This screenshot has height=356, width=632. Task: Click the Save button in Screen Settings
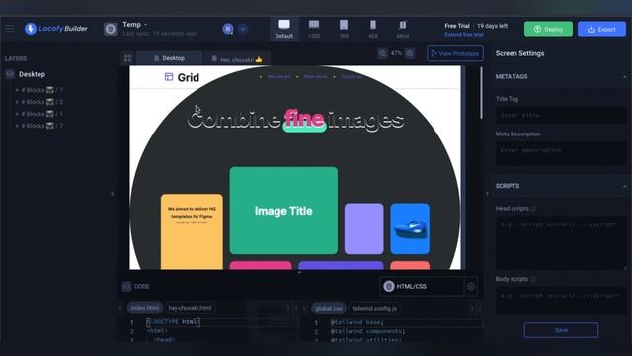(x=561, y=330)
